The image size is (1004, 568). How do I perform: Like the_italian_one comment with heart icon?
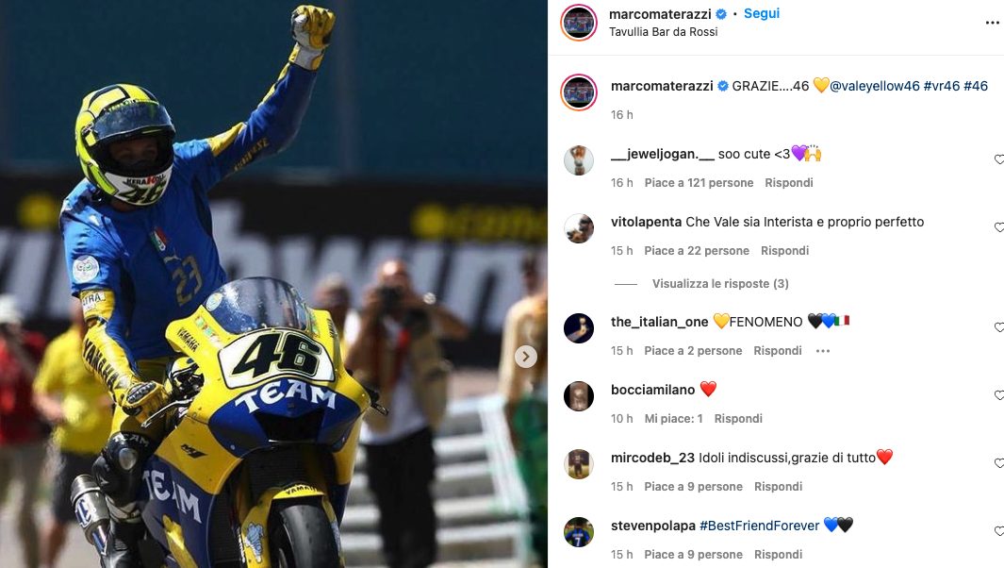point(999,327)
